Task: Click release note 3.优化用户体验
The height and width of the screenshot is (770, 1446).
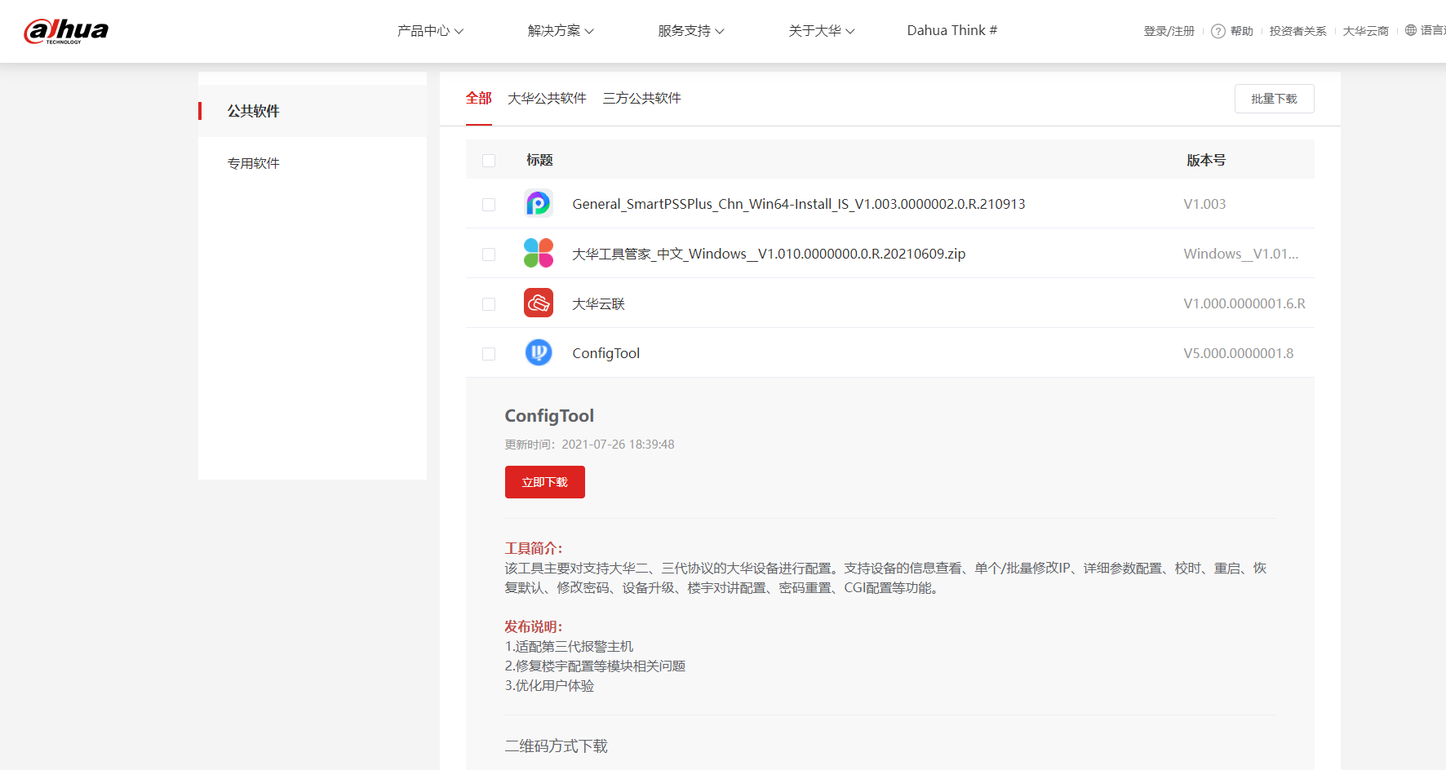Action: click(549, 685)
